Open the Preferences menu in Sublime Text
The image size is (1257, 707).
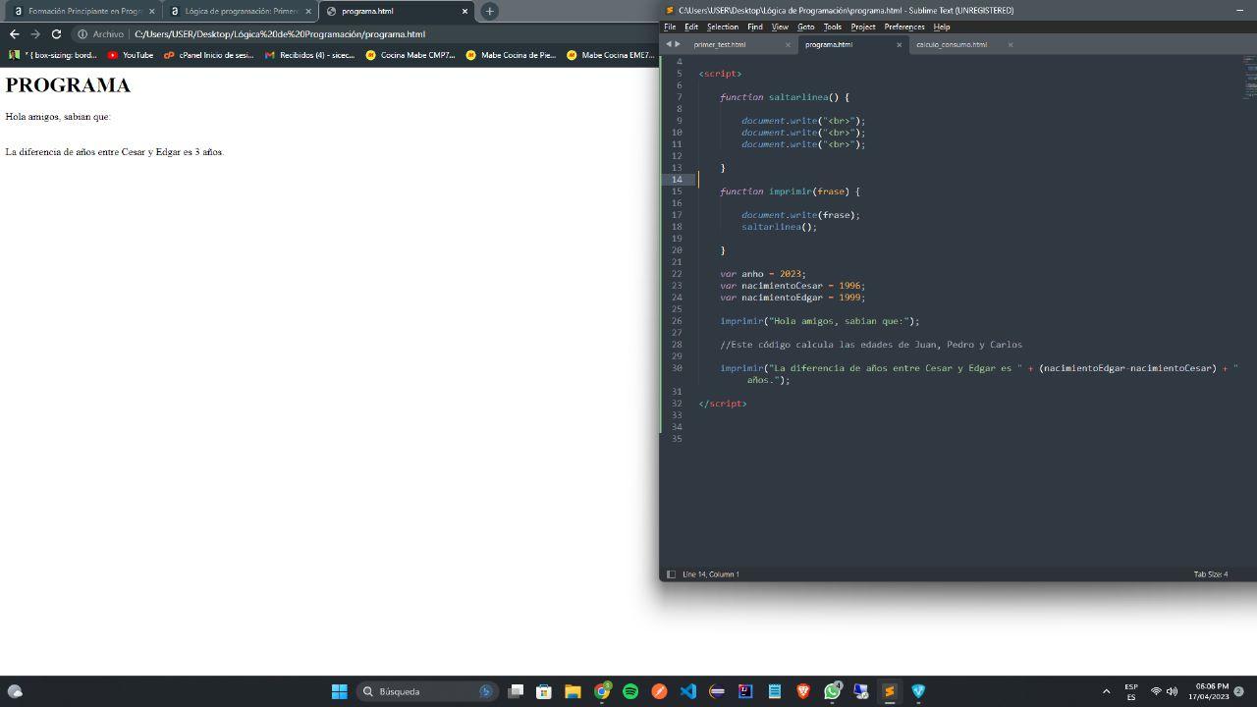point(904,27)
